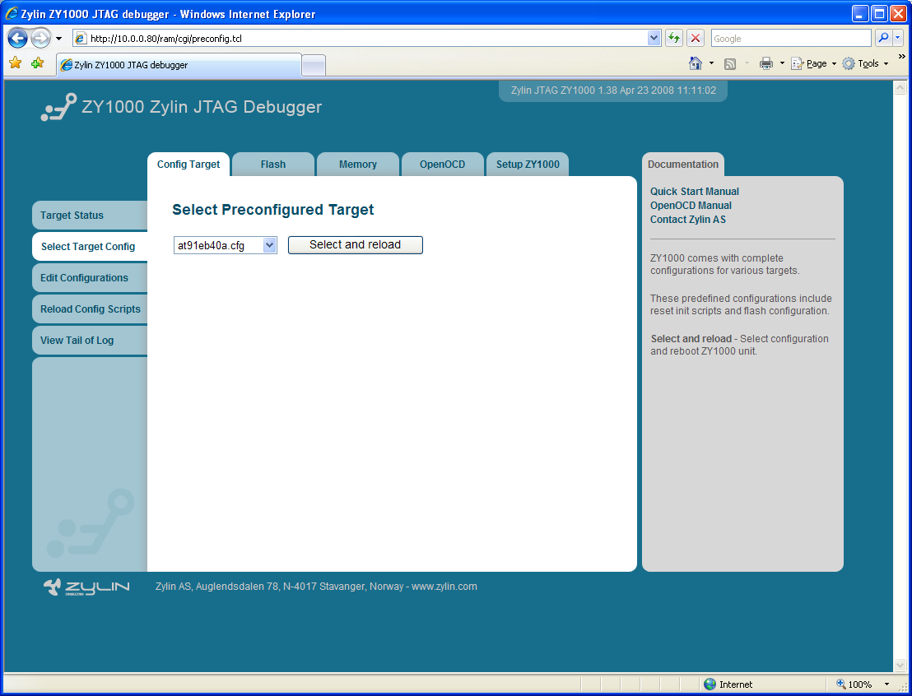Expand the address bar history dropdown
Image resolution: width=912 pixels, height=696 pixels.
click(654, 39)
